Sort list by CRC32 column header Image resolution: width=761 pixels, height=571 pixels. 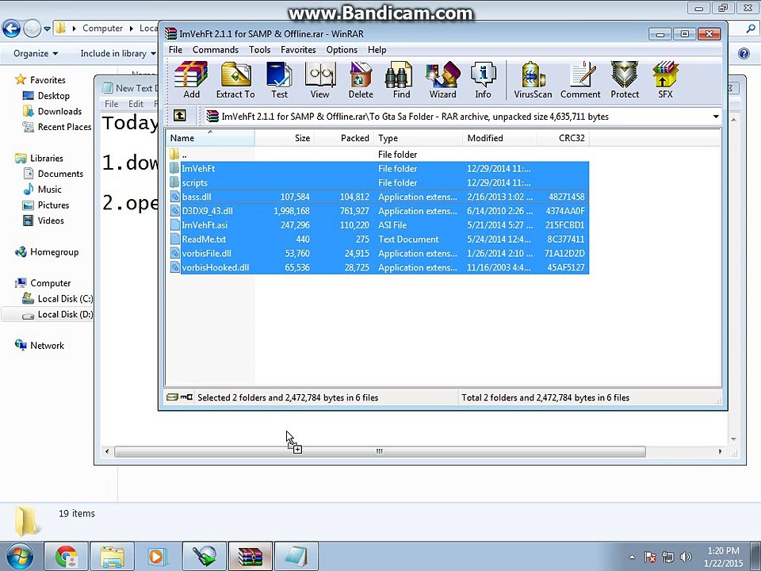click(x=563, y=138)
